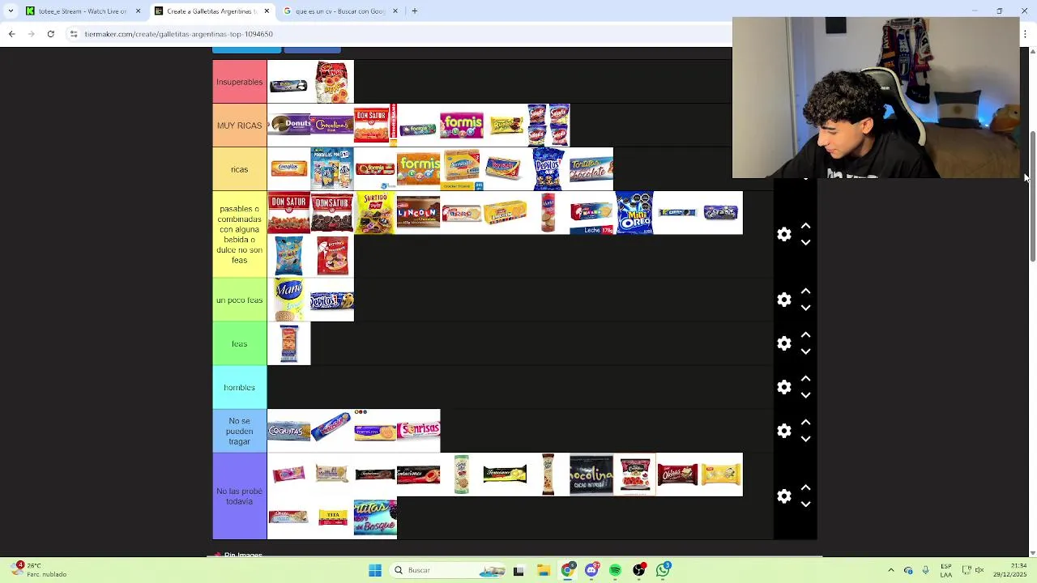Screen dimensions: 1037x583
Task: Edit the 'horribles' tier label
Action: coord(240,388)
